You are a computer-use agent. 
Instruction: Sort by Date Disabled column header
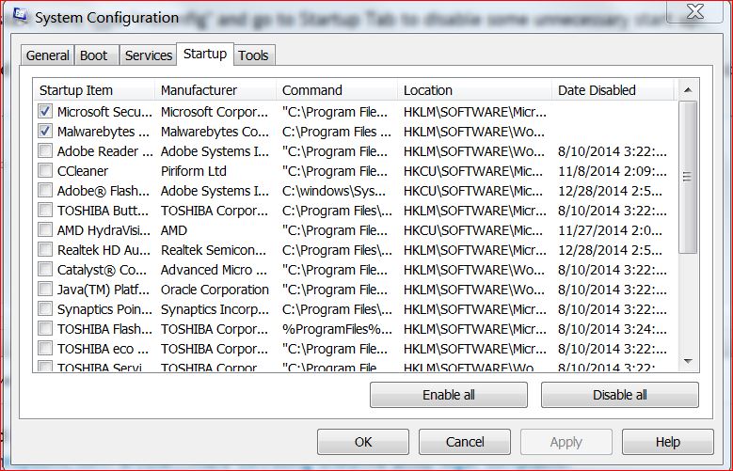[613, 90]
